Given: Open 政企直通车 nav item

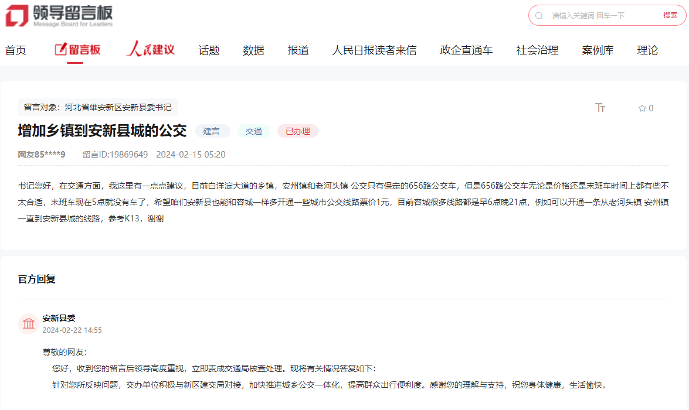Looking at the screenshot, I should coord(466,50).
